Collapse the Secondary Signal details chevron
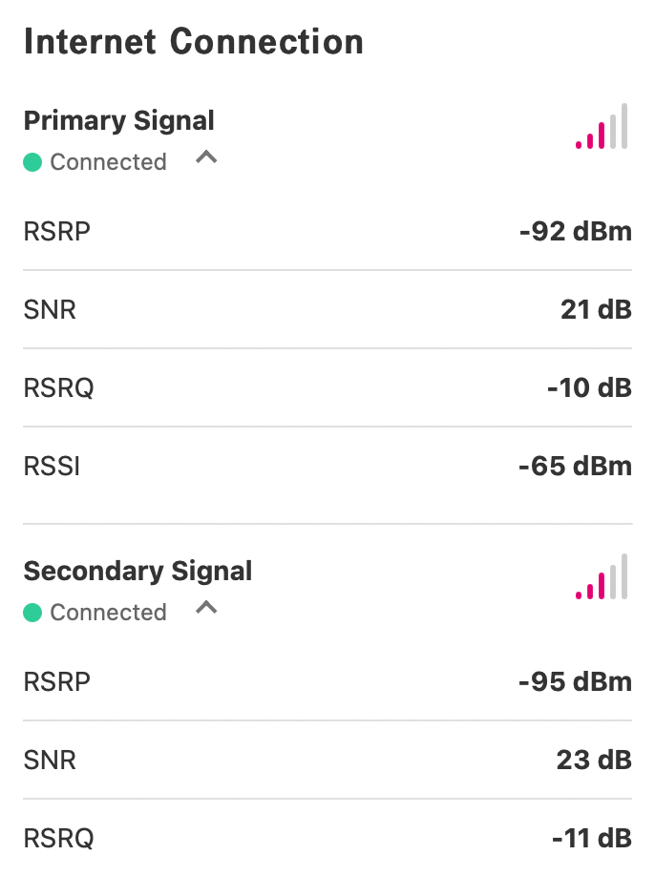The image size is (655, 876). 206,607
